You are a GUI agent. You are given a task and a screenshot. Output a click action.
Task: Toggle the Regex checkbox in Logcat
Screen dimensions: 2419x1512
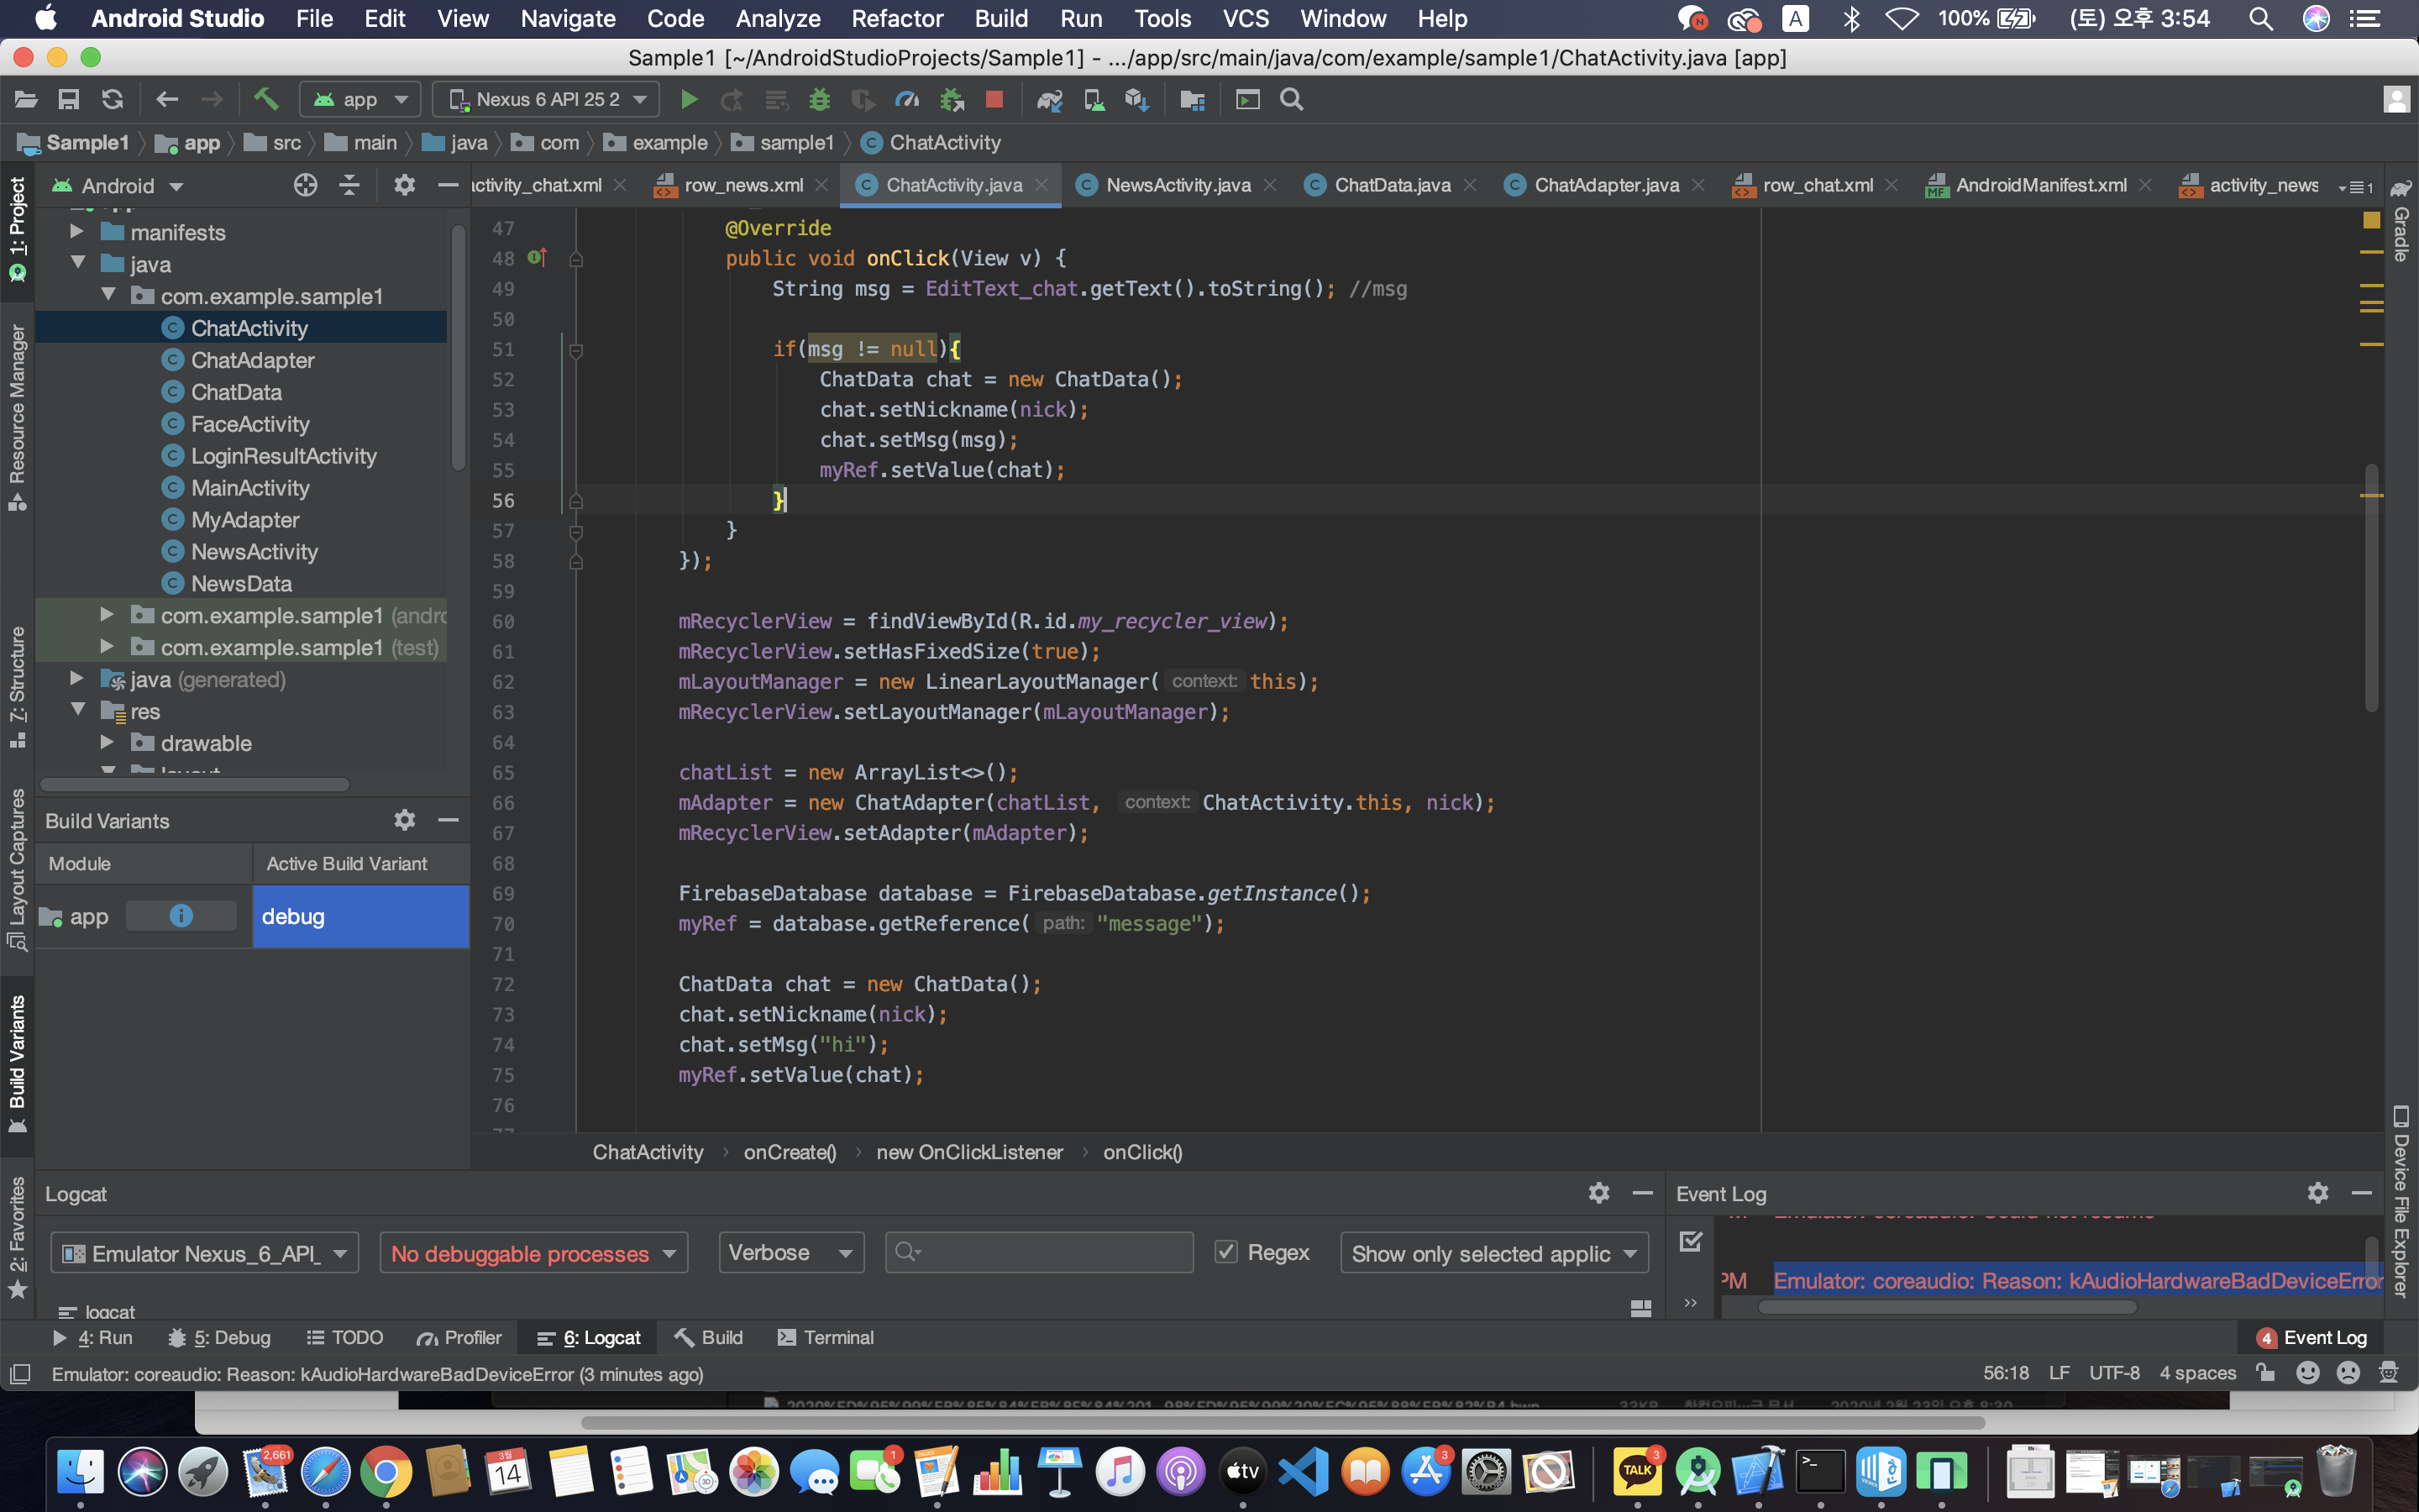[1226, 1252]
